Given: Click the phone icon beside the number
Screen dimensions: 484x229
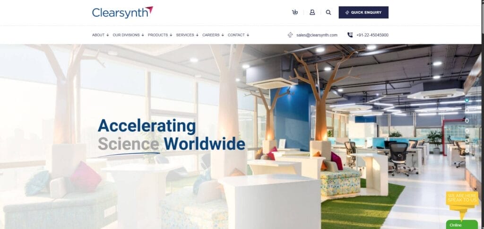Looking at the screenshot, I should [350, 35].
